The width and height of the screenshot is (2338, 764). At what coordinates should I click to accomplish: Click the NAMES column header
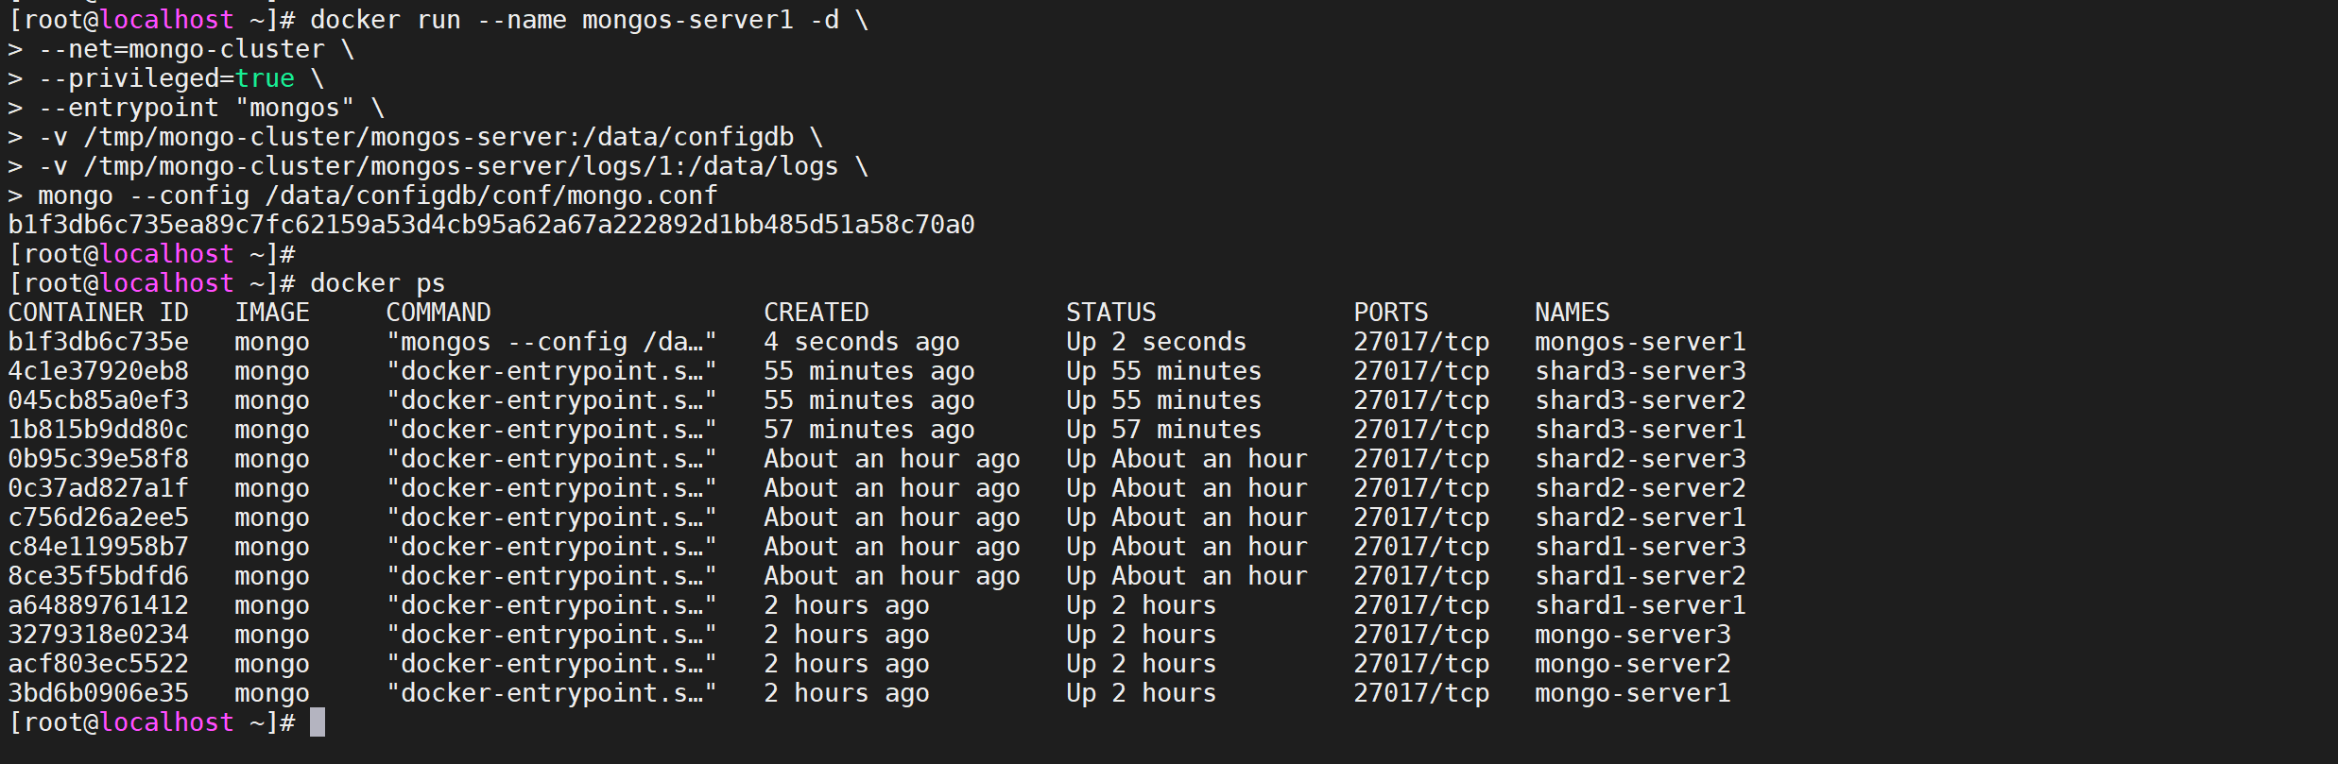(1573, 313)
